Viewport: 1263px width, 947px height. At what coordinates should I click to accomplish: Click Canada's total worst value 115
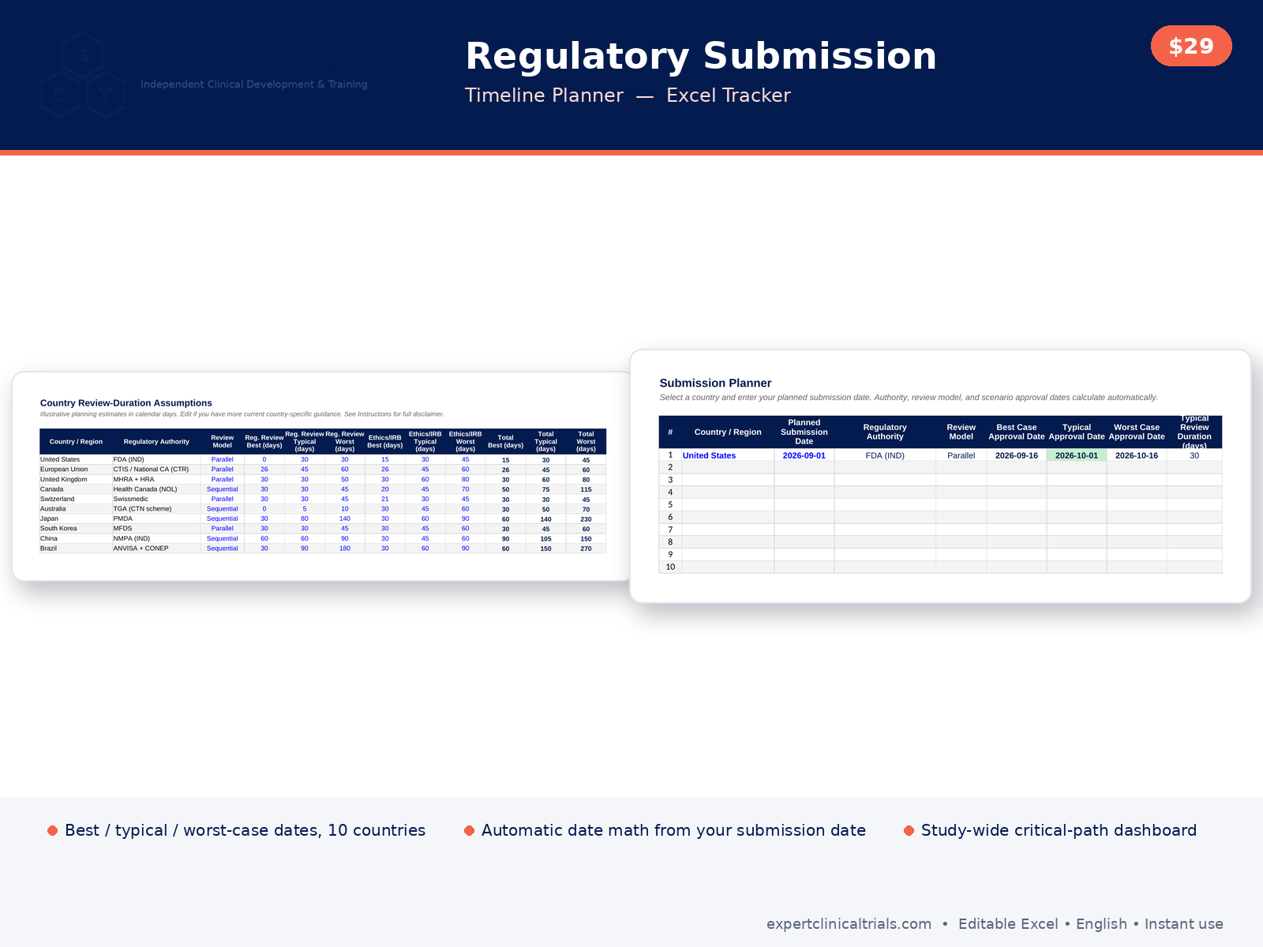coord(586,489)
